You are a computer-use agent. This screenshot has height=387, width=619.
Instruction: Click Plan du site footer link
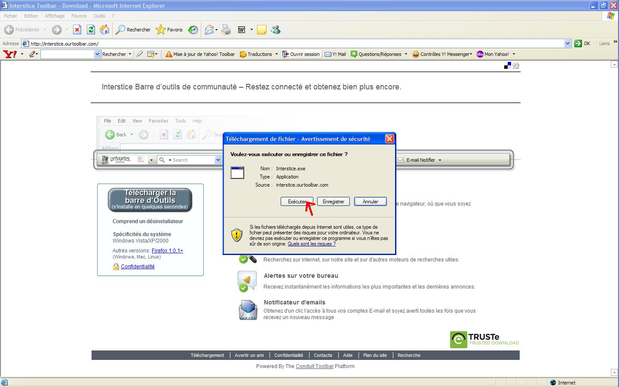[375, 355]
